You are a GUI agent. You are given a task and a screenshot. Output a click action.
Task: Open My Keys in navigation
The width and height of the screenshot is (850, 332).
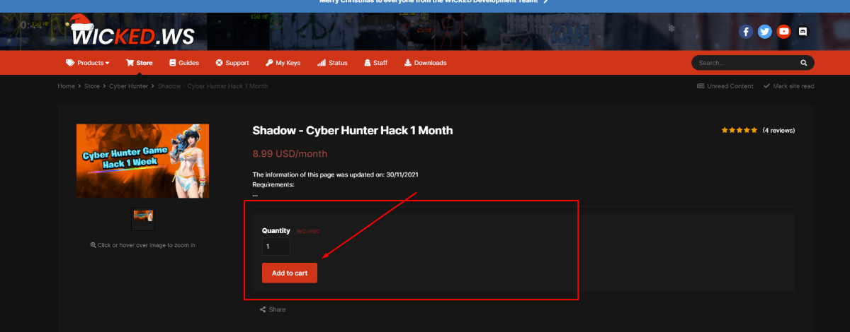[283, 63]
